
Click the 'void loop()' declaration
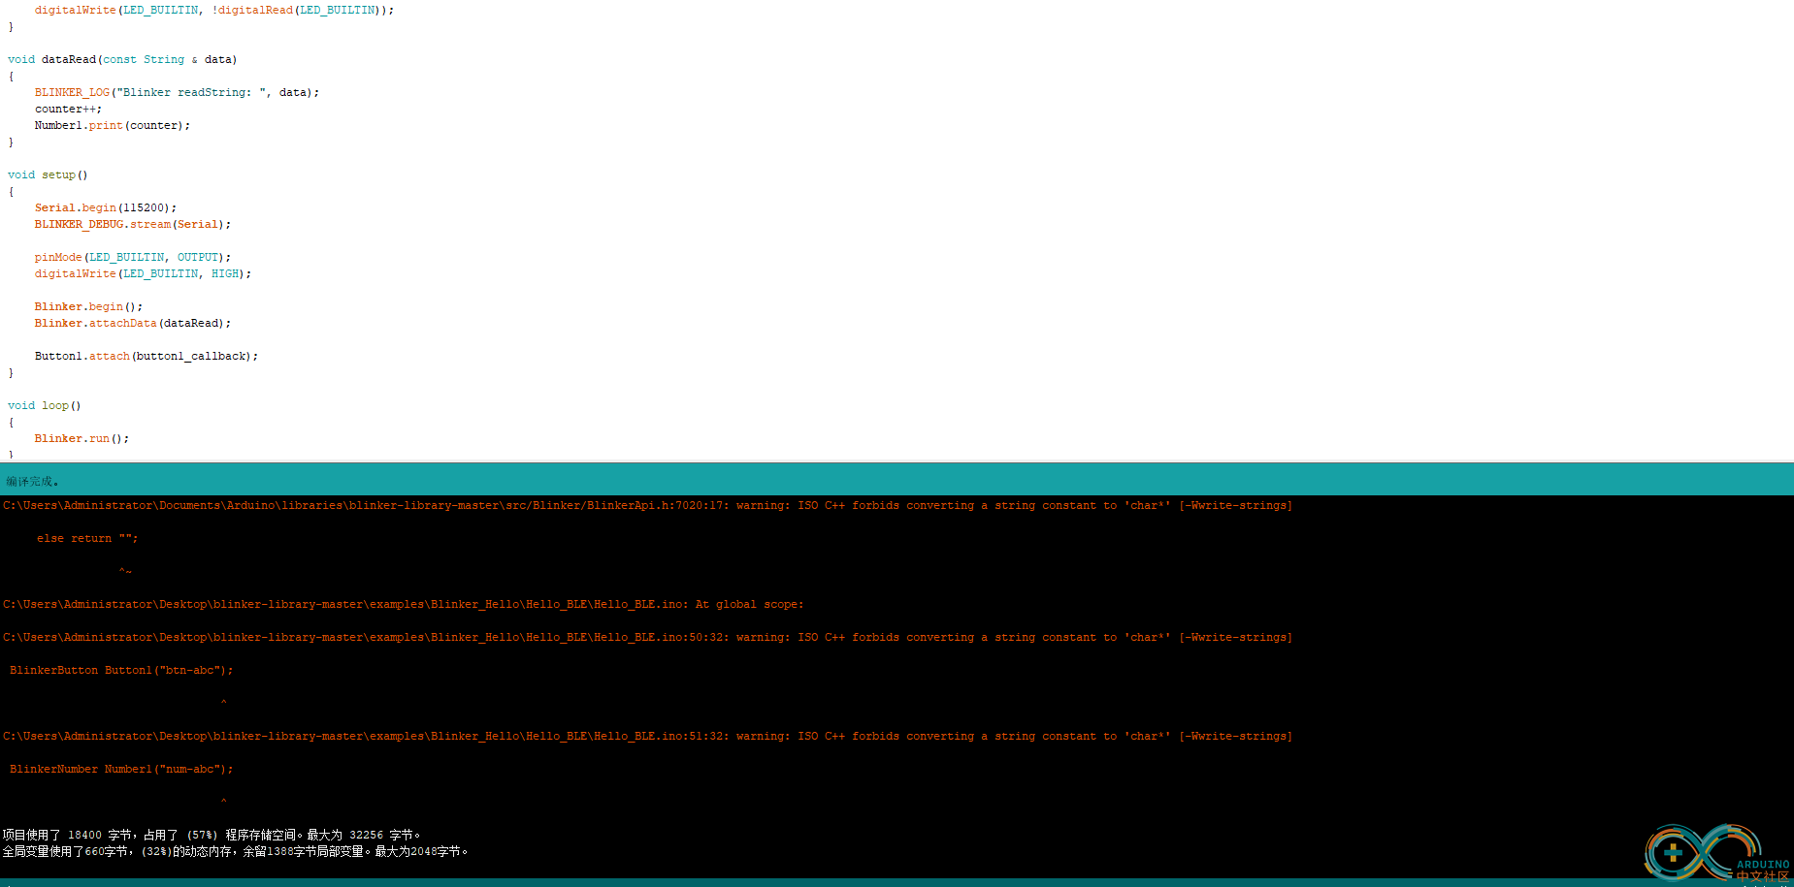[x=45, y=405]
